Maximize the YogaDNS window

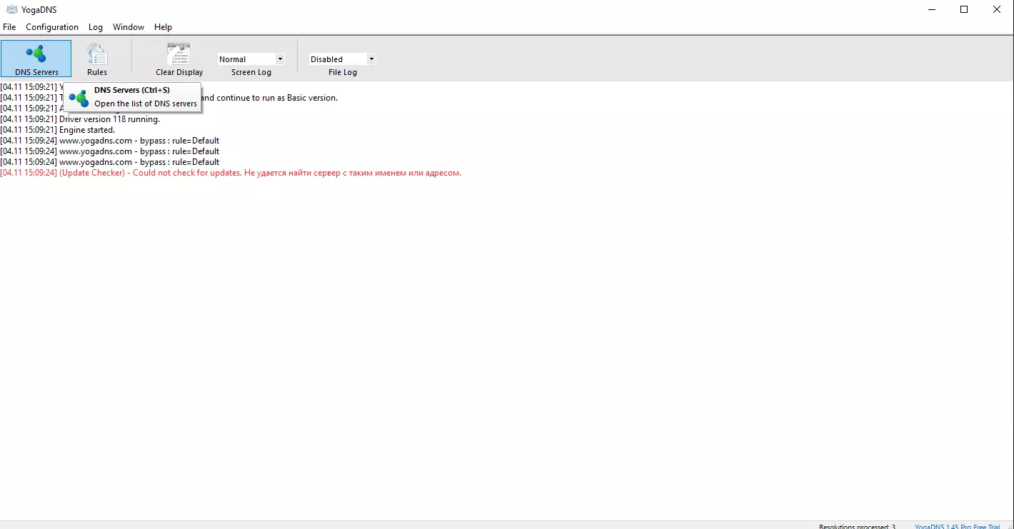964,9
